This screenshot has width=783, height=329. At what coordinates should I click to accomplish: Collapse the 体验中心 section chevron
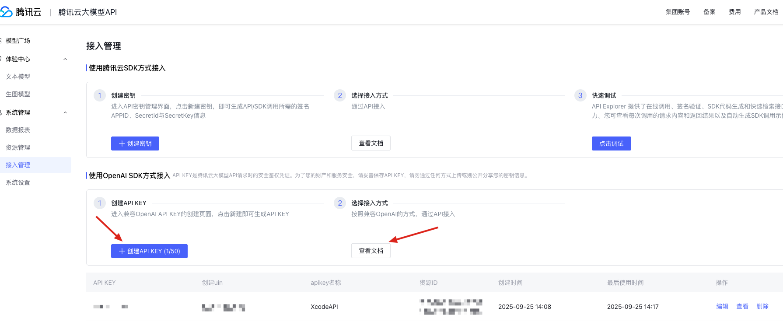(65, 59)
